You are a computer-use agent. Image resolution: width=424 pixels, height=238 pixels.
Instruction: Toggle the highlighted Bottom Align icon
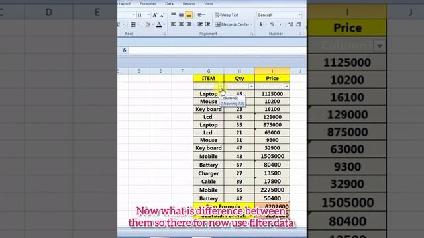point(189,15)
